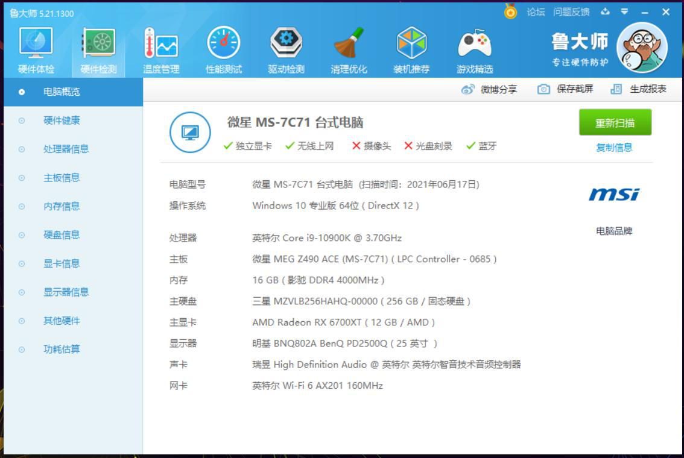The width and height of the screenshot is (684, 458).
Task: Click the 复制信息 link
Action: point(614,148)
